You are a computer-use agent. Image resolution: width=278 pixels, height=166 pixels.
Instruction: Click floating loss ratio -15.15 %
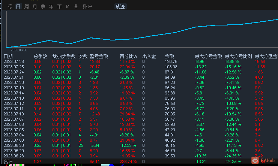(x=233, y=67)
